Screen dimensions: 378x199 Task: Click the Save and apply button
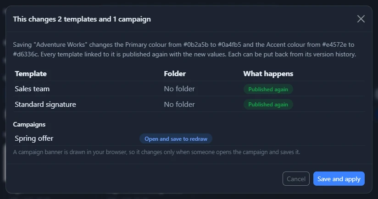pyautogui.click(x=339, y=179)
